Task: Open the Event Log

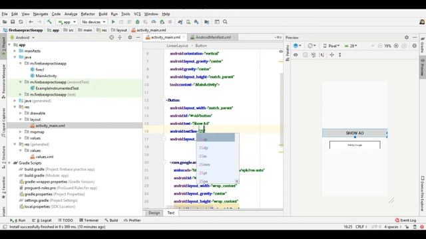Action: point(405,220)
